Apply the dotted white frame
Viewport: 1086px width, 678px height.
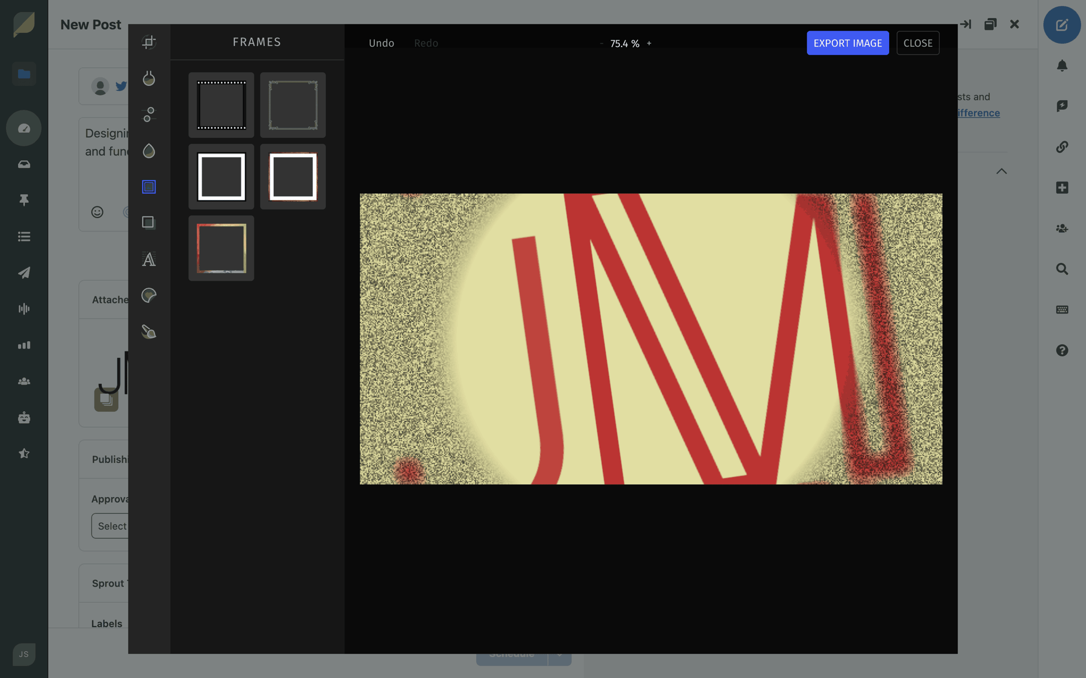tap(221, 105)
